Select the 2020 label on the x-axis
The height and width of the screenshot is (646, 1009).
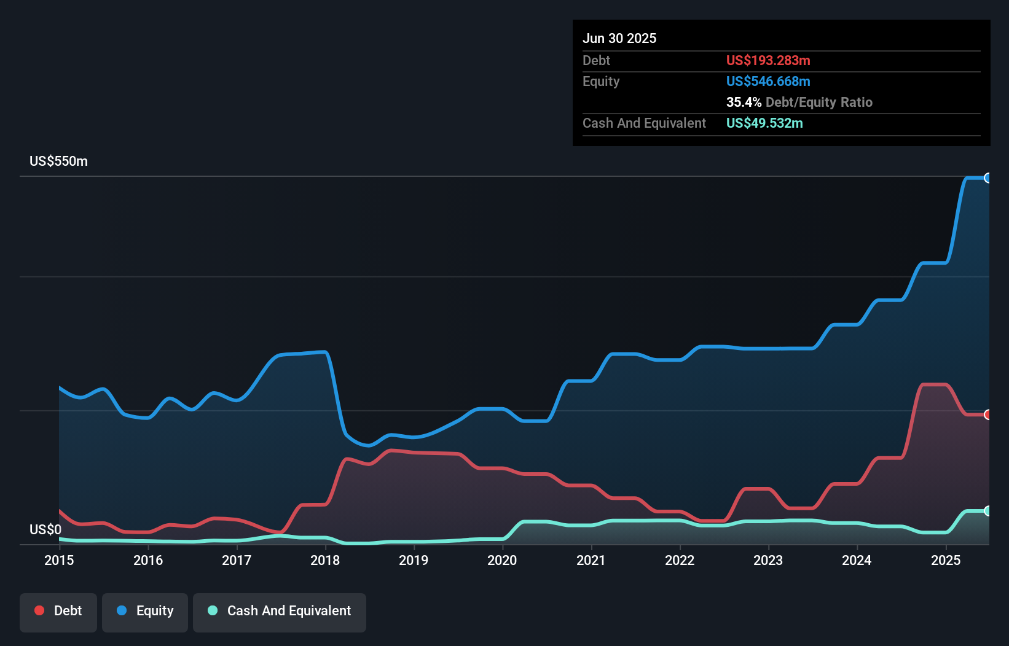click(x=502, y=560)
